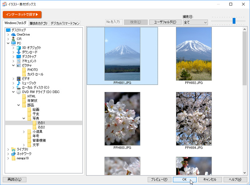
Task: Expand the 小道具 folder node
Action: [x=24, y=132]
